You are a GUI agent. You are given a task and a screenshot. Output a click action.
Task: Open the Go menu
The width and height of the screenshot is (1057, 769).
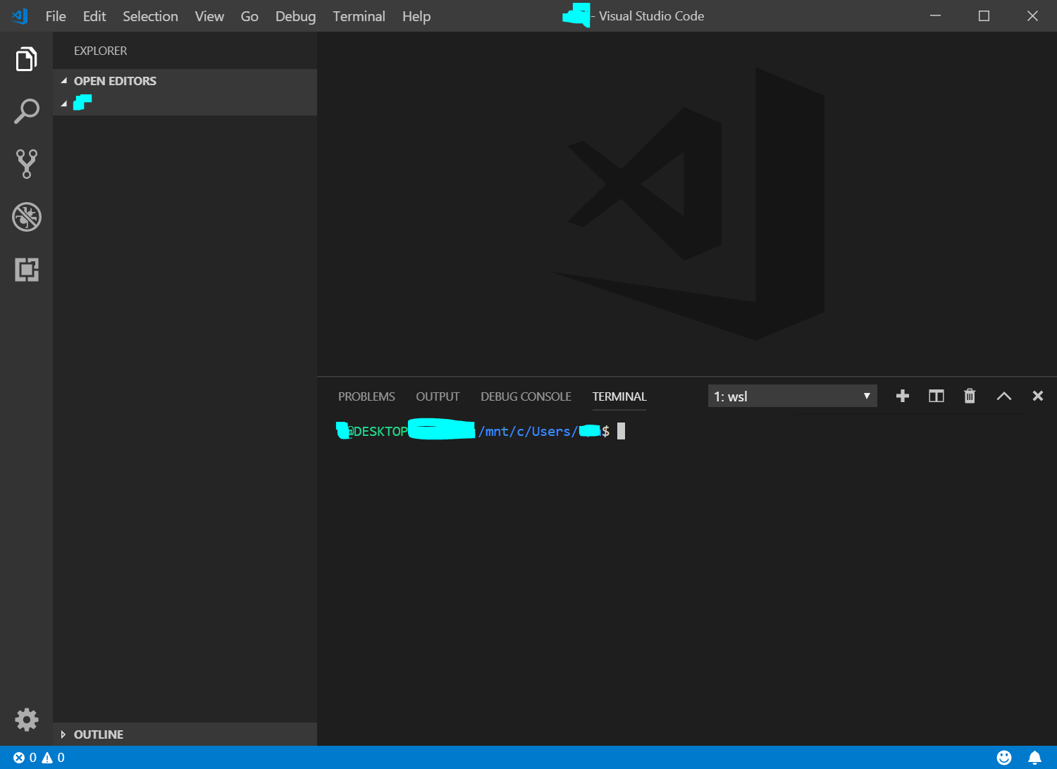(x=249, y=16)
